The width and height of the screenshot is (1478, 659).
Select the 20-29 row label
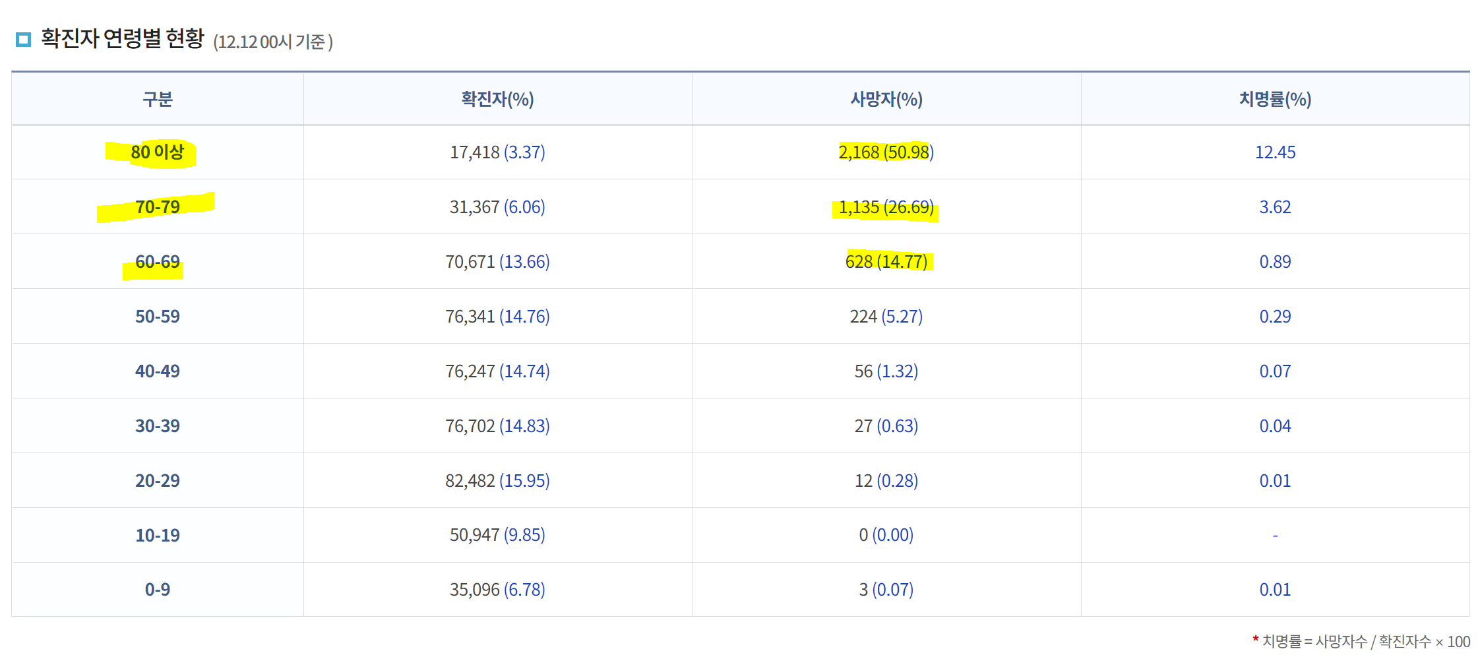click(x=158, y=481)
